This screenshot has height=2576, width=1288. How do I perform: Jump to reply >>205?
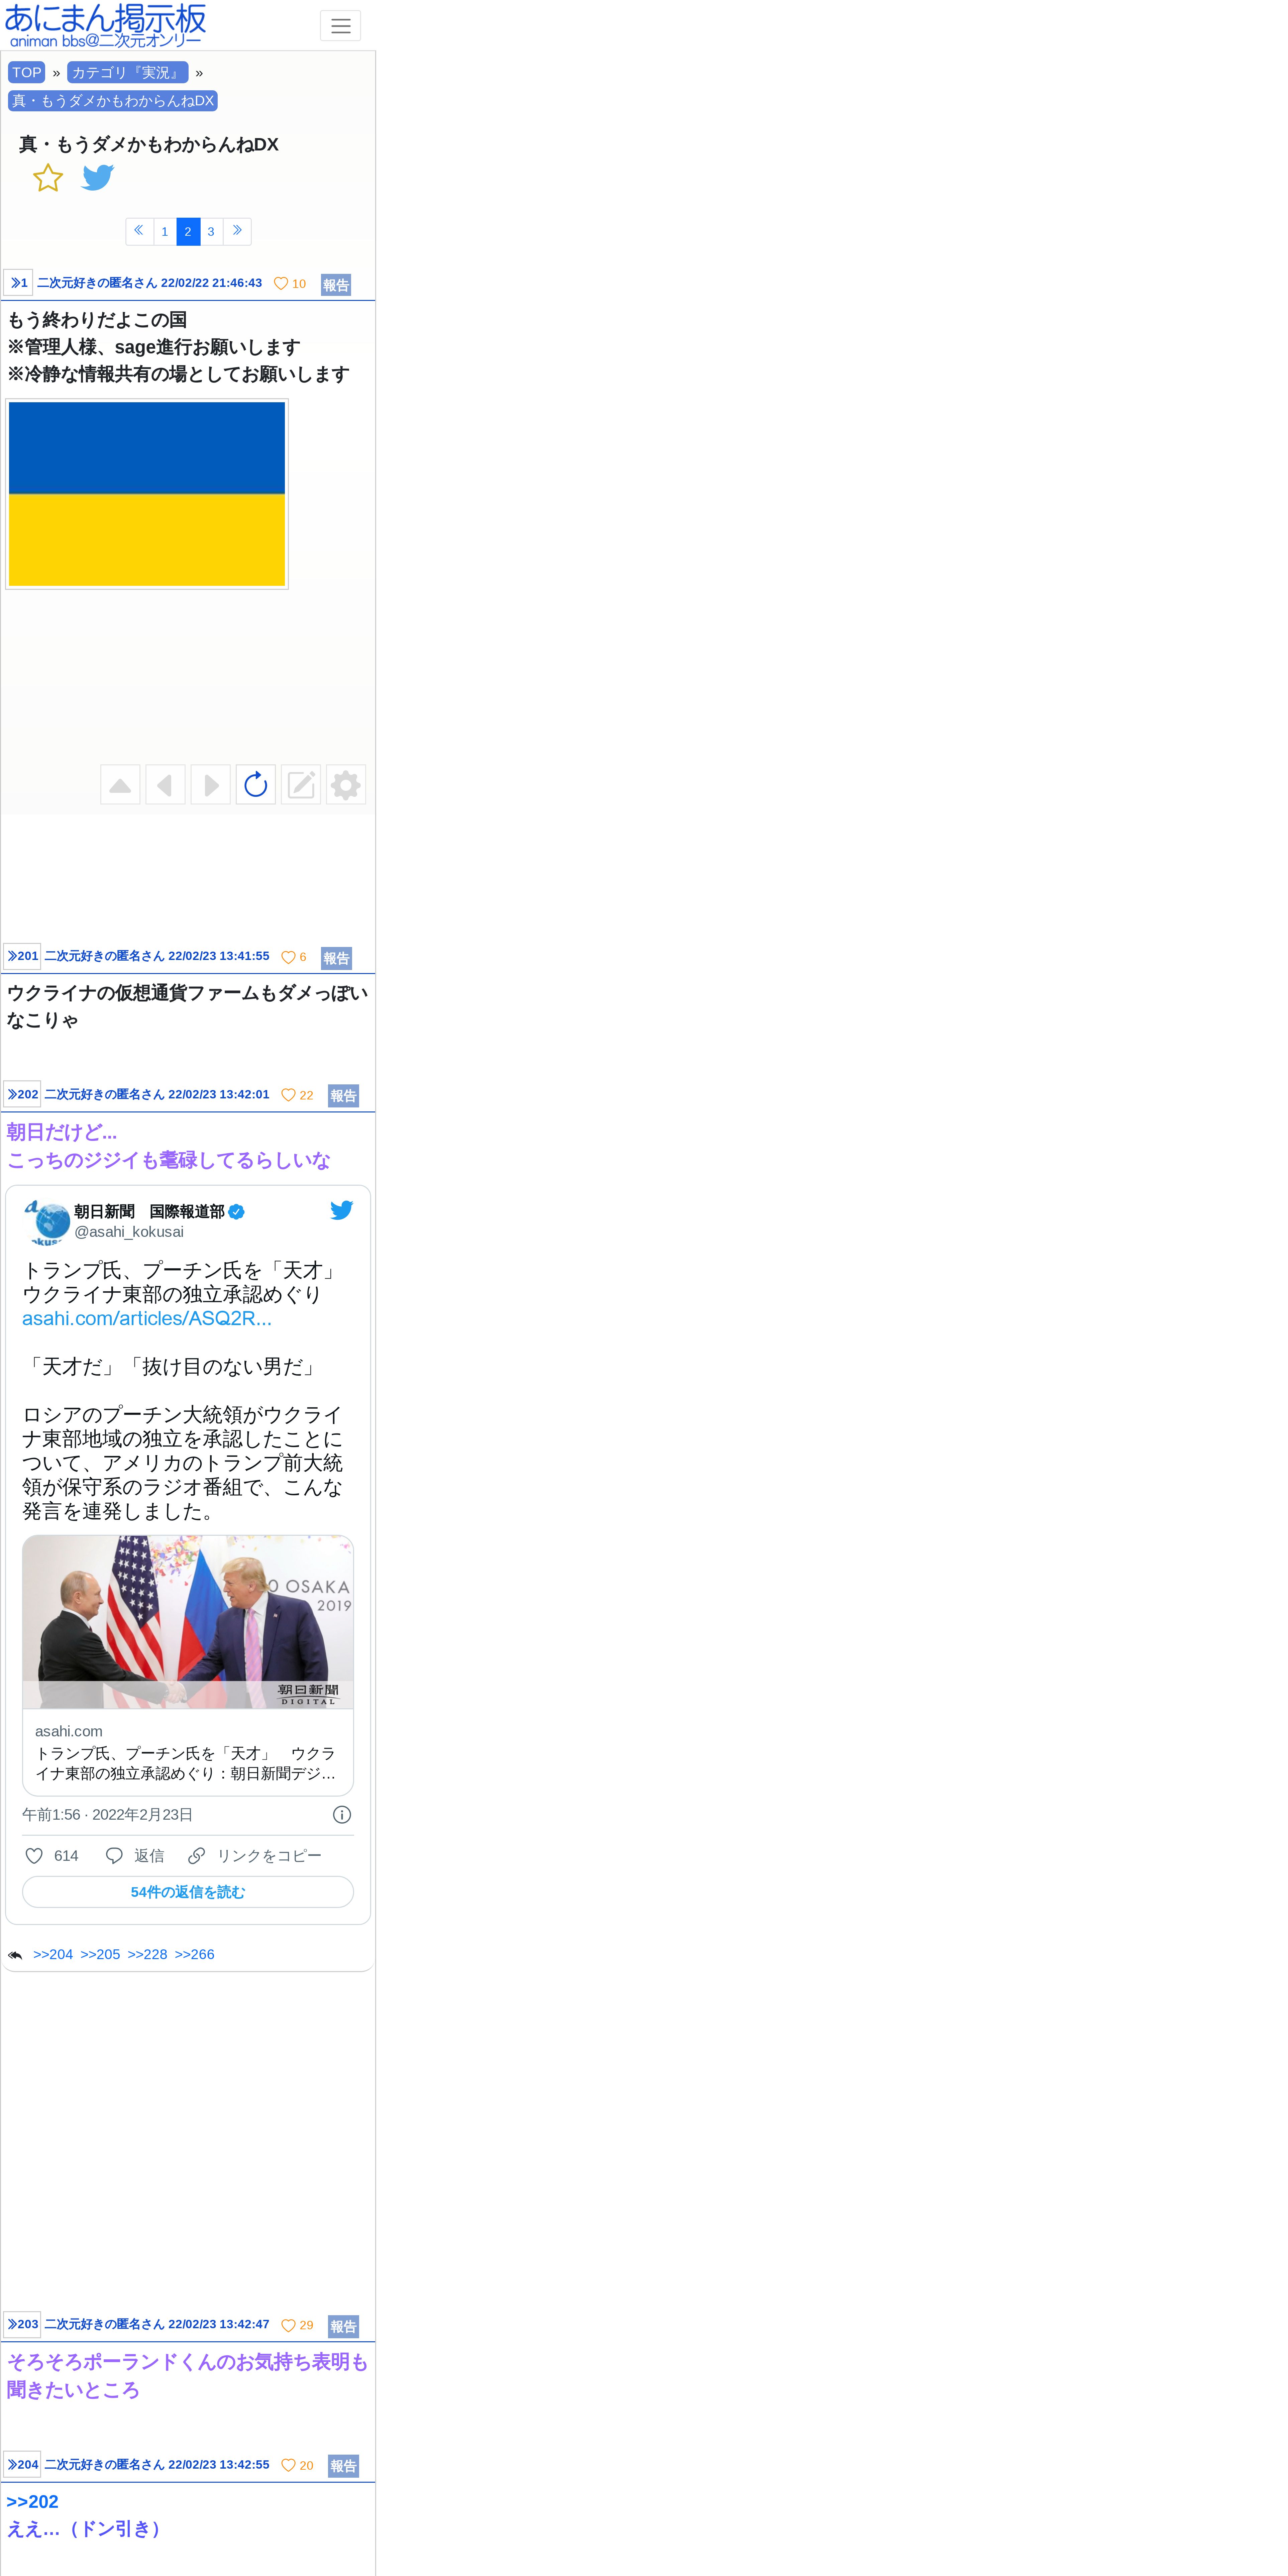(100, 1954)
